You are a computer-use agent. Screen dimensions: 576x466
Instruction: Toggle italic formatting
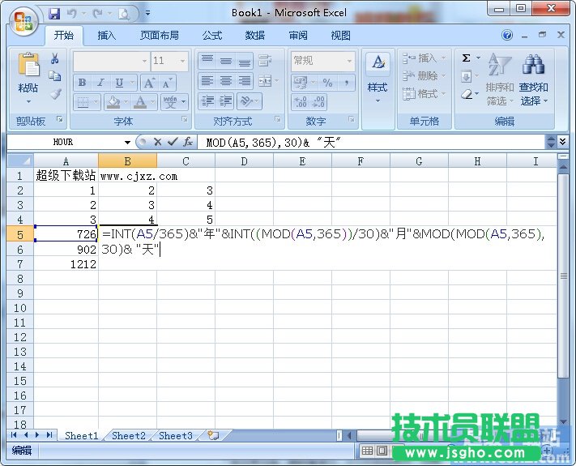(100, 83)
